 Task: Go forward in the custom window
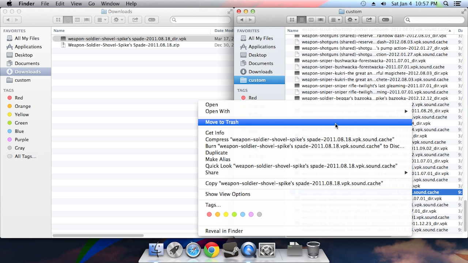pos(250,20)
